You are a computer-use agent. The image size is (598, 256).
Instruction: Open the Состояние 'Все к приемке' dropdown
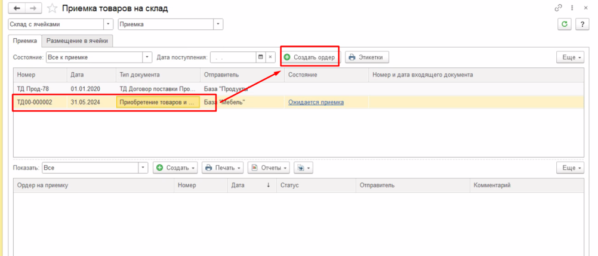point(147,57)
